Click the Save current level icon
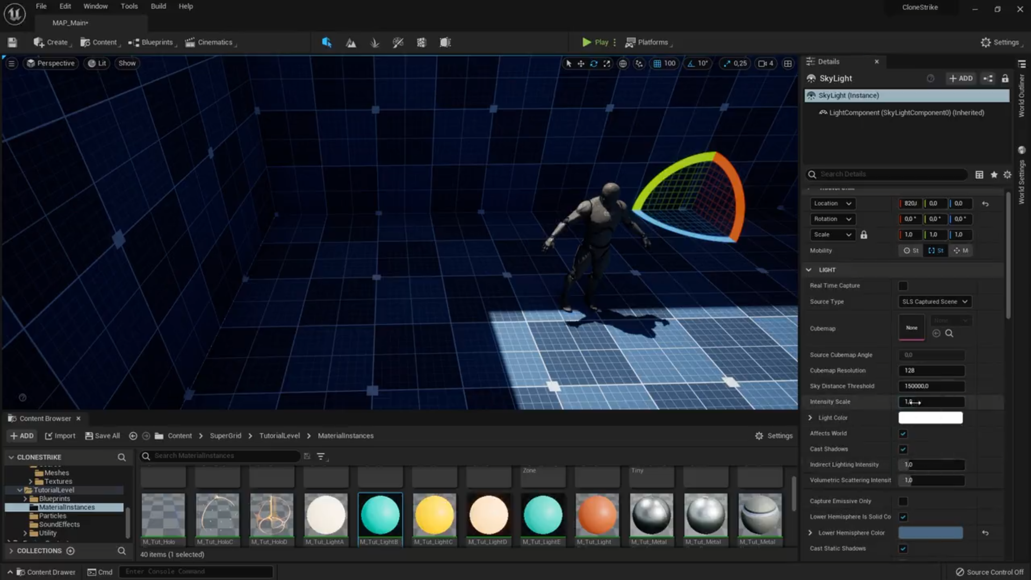 (x=12, y=42)
